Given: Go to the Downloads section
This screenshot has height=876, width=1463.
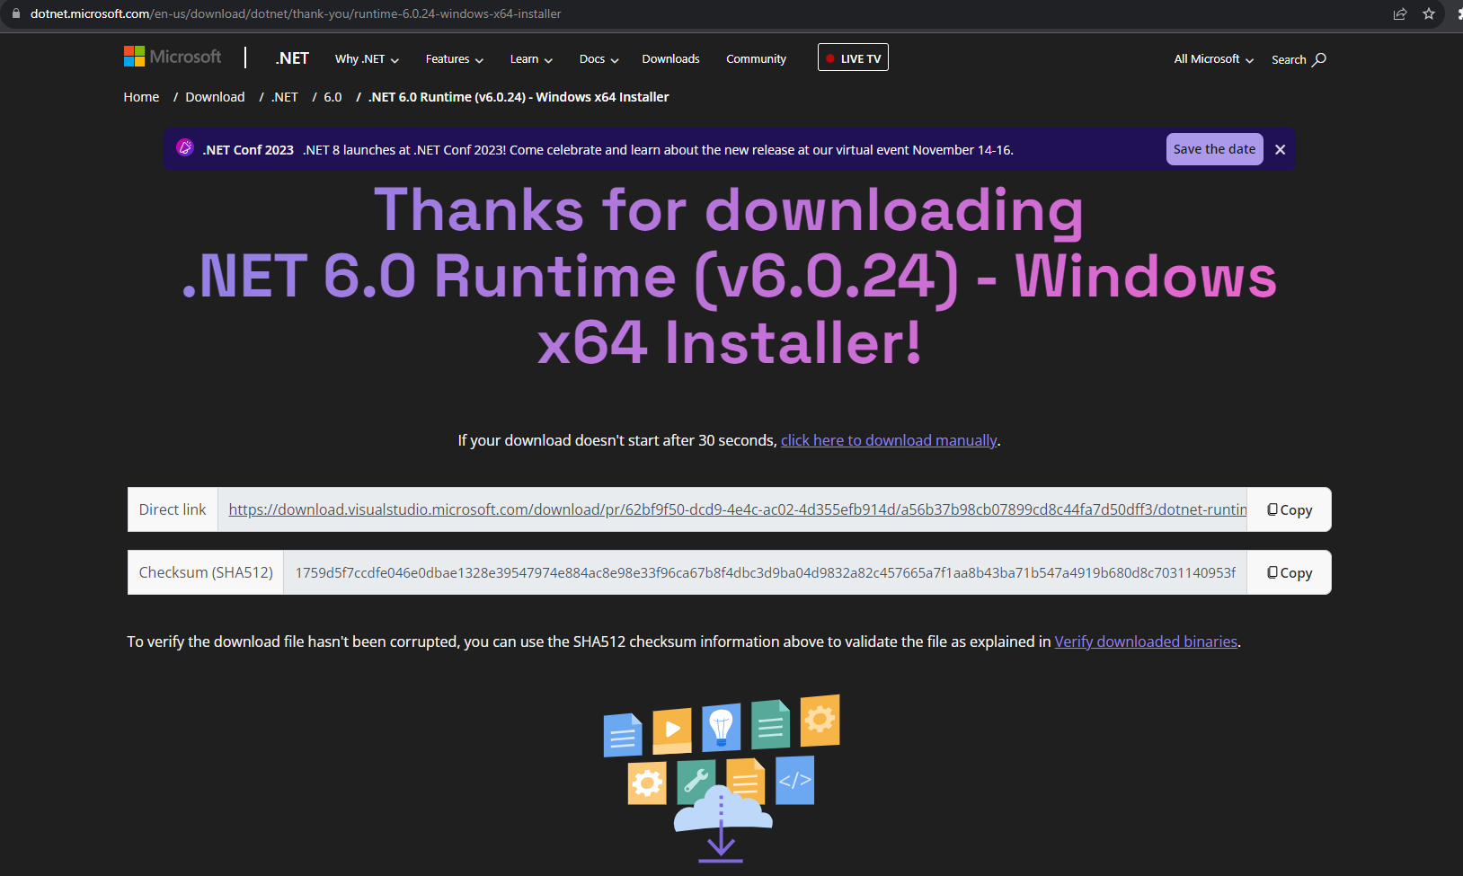Looking at the screenshot, I should (x=669, y=58).
